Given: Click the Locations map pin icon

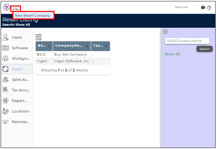Looking at the screenshot, I should [x=5, y=111].
